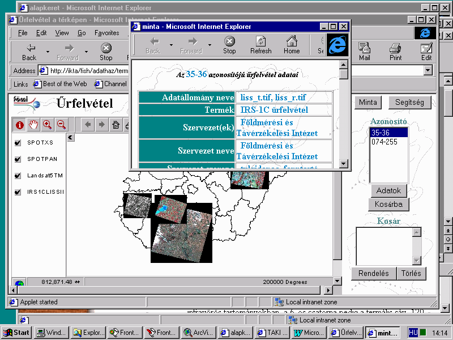Uncheck the Landsat5TM layer
453x340 pixels.
18,176
